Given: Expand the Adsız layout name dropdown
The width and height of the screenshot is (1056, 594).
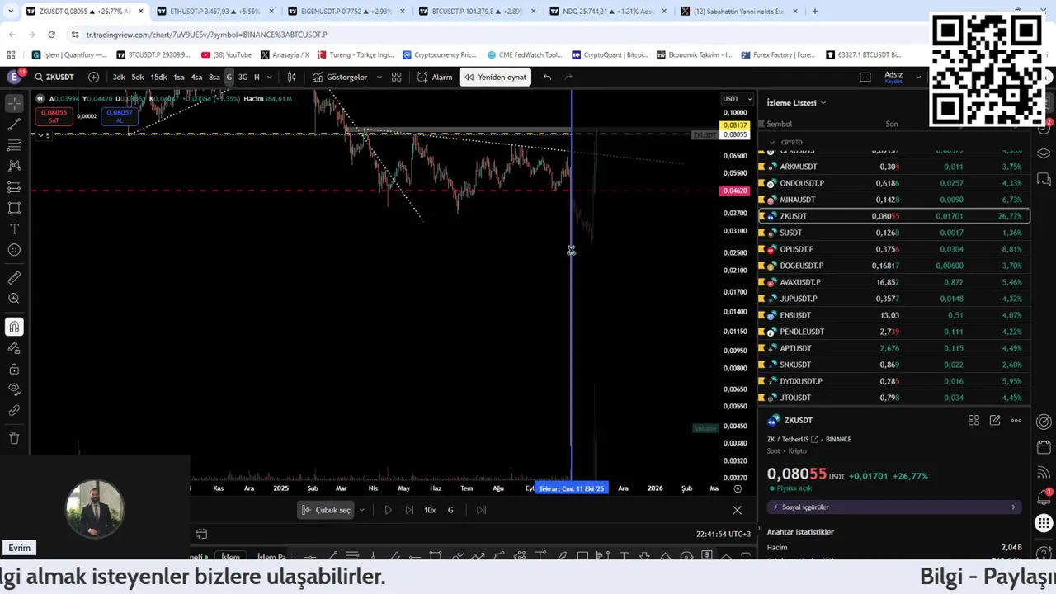Looking at the screenshot, I should point(918,77).
